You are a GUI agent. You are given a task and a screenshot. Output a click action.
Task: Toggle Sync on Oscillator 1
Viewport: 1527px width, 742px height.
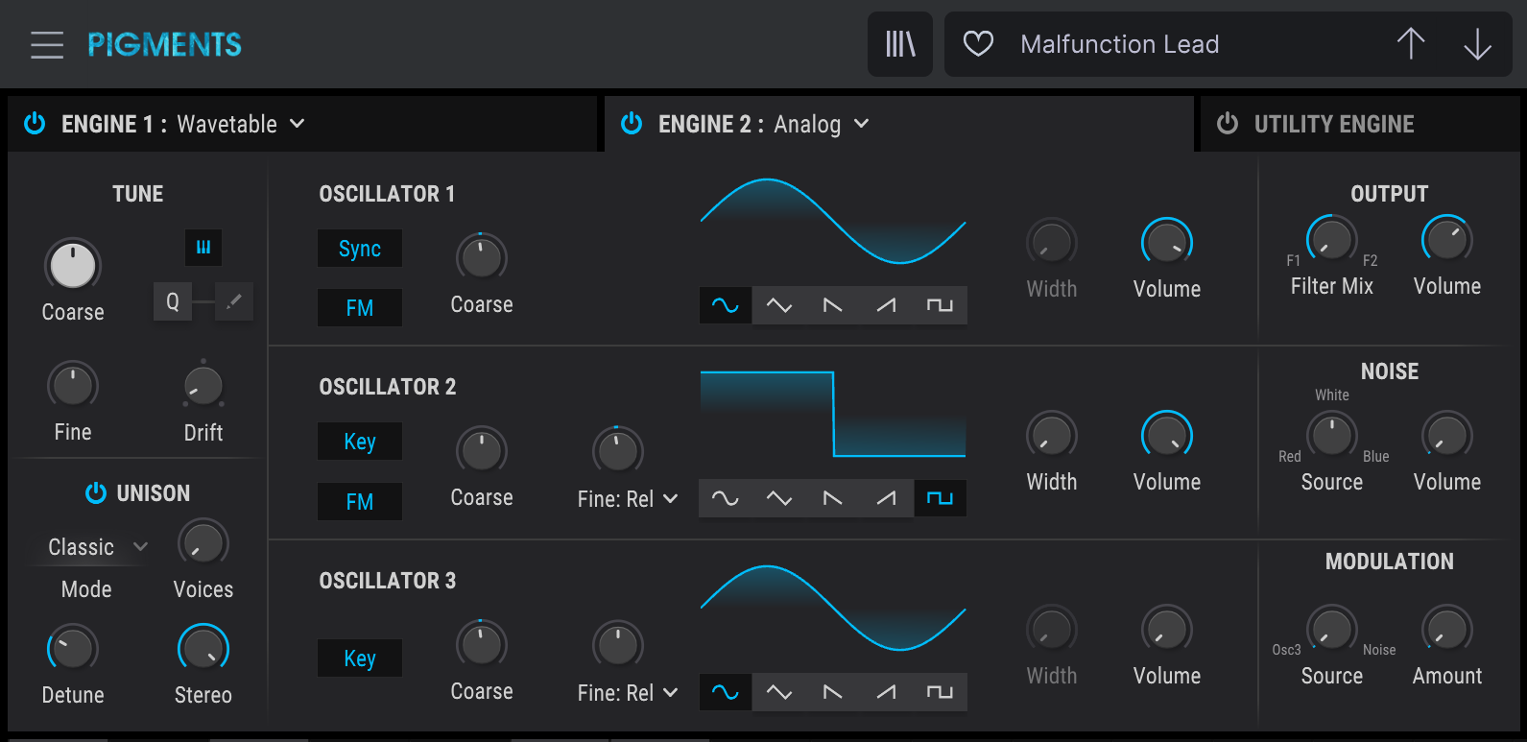360,249
